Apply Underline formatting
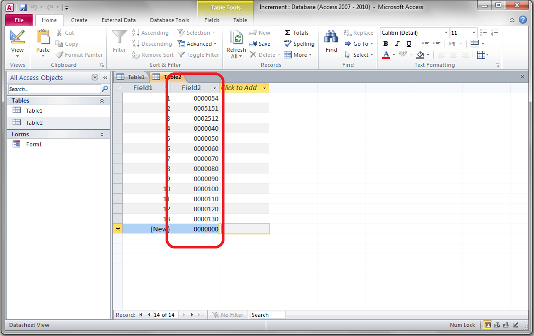Screen dimensions: 534x336 (x=409, y=44)
